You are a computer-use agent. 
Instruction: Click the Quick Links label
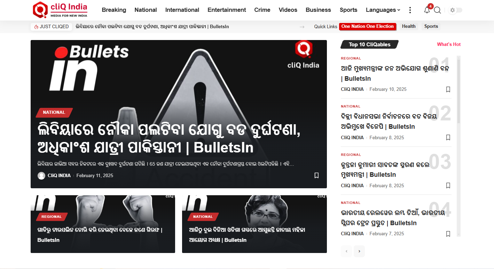[x=326, y=27]
